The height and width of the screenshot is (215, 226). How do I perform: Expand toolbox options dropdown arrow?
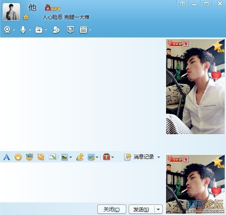point(113,157)
